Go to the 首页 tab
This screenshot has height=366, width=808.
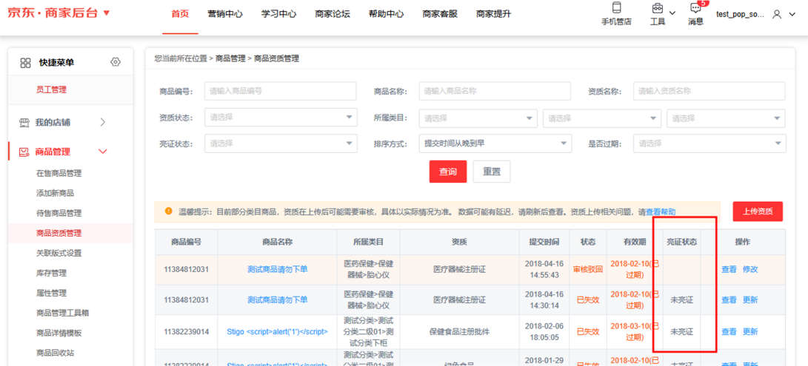click(180, 14)
